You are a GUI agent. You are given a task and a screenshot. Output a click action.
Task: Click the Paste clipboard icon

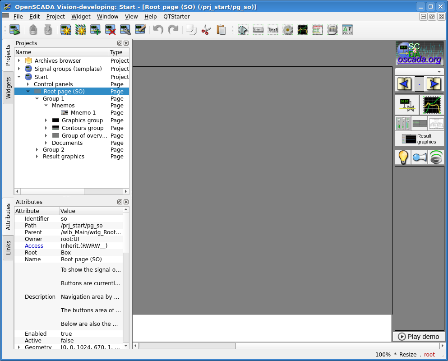(221, 30)
